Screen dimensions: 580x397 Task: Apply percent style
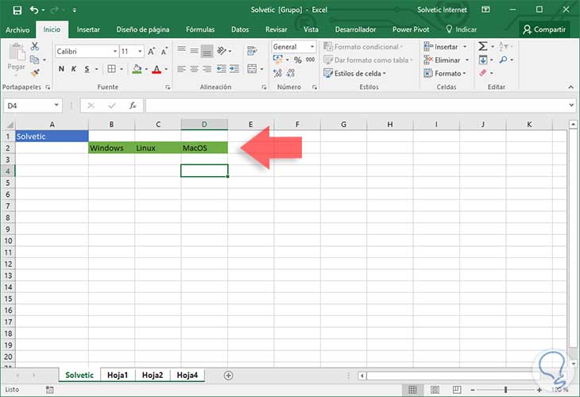click(298, 60)
